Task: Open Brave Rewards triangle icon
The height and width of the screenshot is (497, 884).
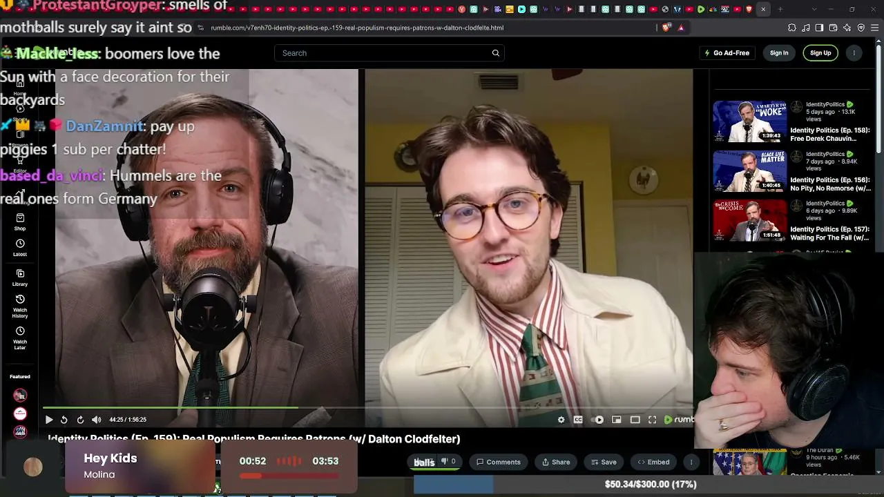Action: click(681, 28)
